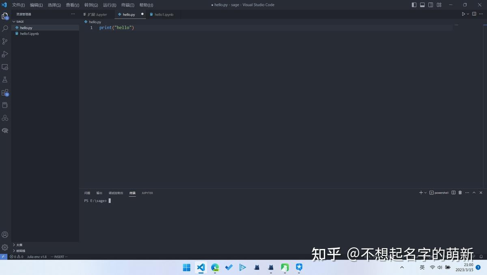The width and height of the screenshot is (487, 275).
Task: Select the Jupyter flask icon in the activity bar
Action: tap(5, 80)
